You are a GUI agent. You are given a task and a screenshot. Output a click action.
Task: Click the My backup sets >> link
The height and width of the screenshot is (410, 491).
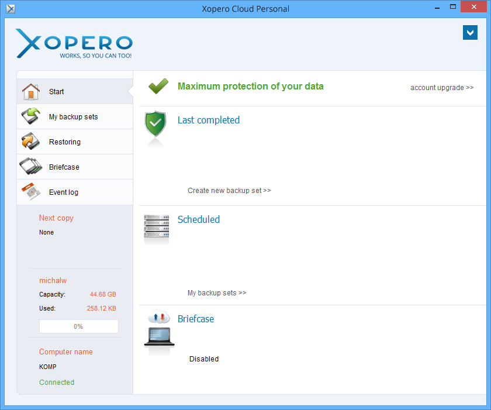[217, 293]
